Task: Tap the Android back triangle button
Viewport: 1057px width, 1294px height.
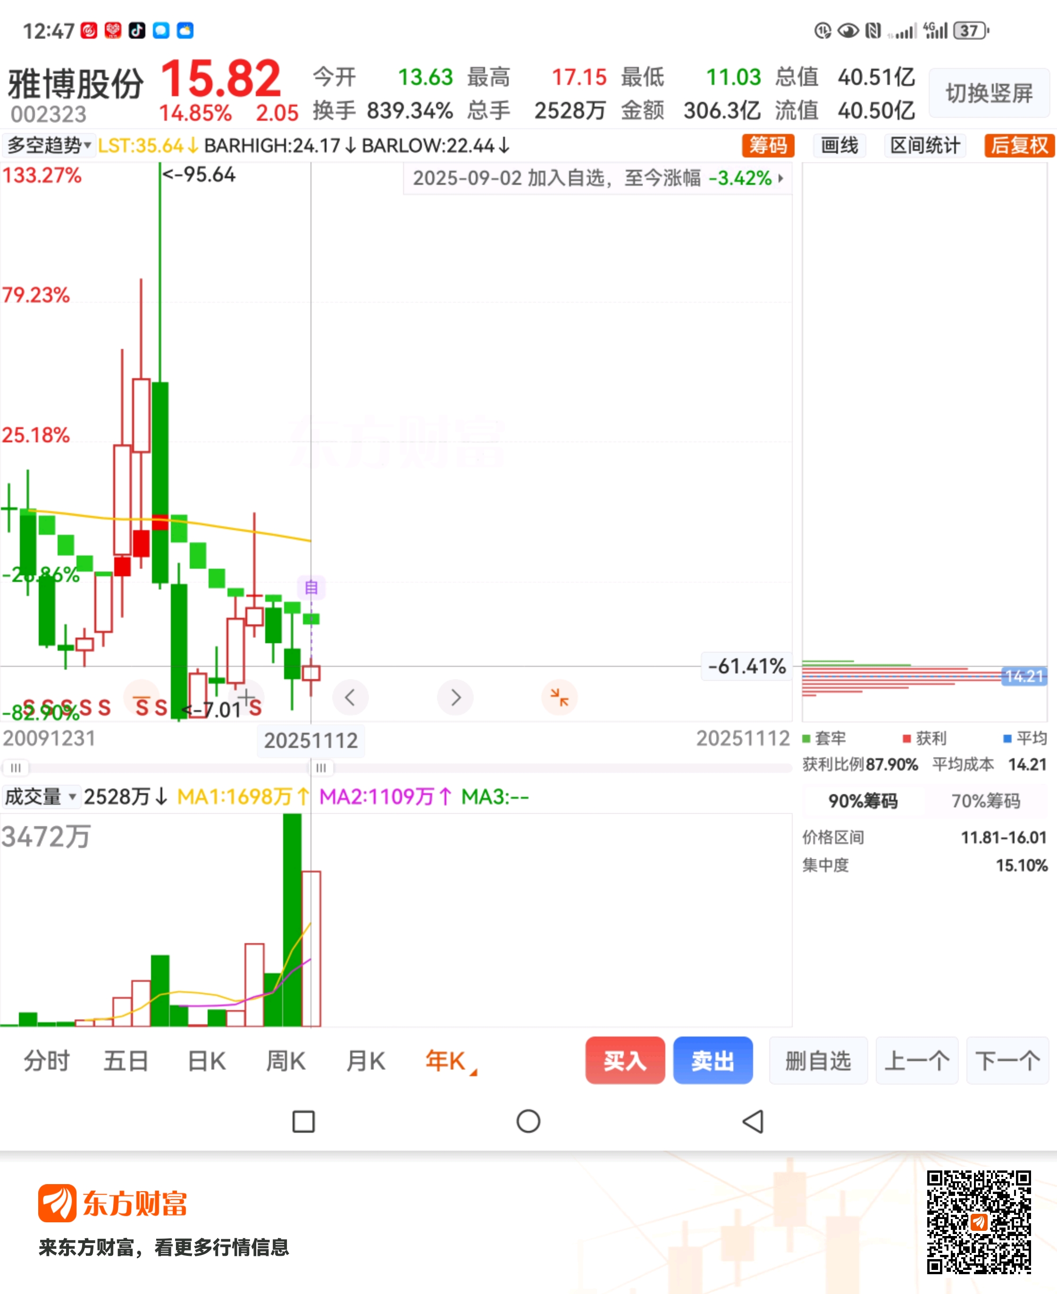Action: [x=753, y=1121]
